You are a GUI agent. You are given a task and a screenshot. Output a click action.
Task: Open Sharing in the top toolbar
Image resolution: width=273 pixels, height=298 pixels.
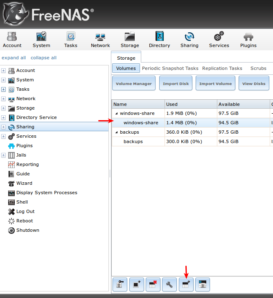point(189,40)
